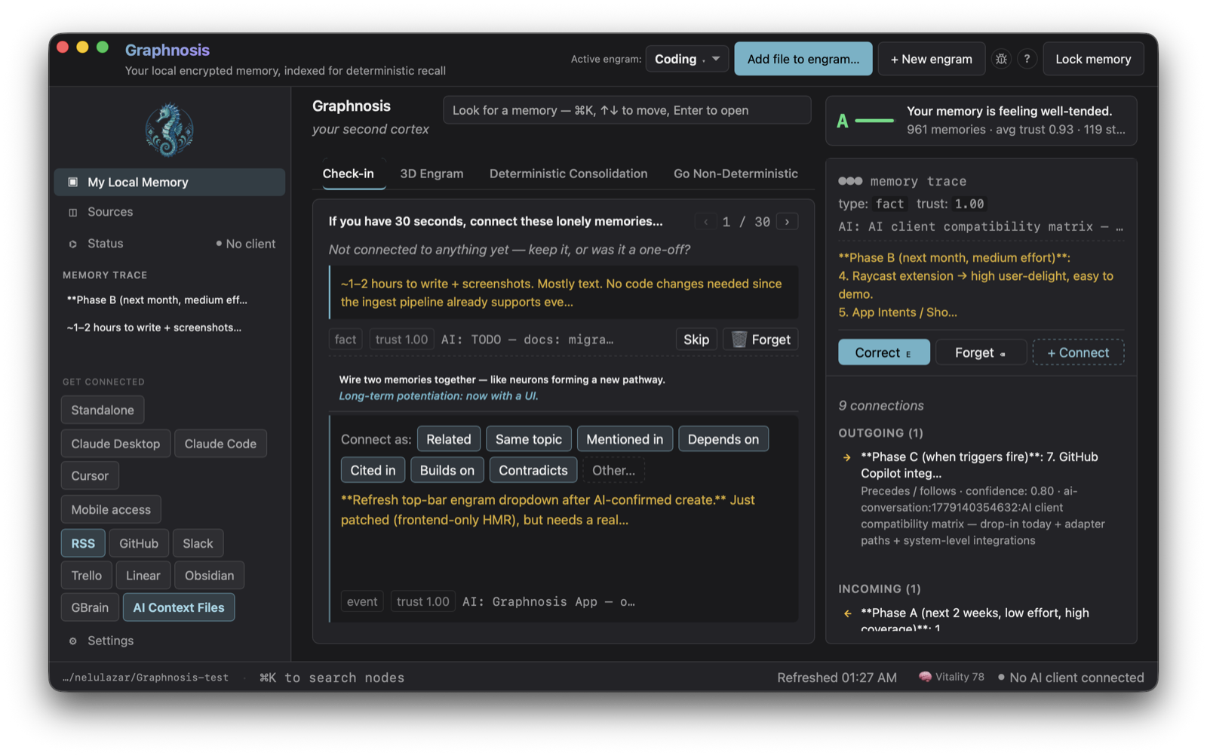Screen dimensions: 1207x756
Task: Open Go Non-Deterministic tab
Action: (x=736, y=174)
